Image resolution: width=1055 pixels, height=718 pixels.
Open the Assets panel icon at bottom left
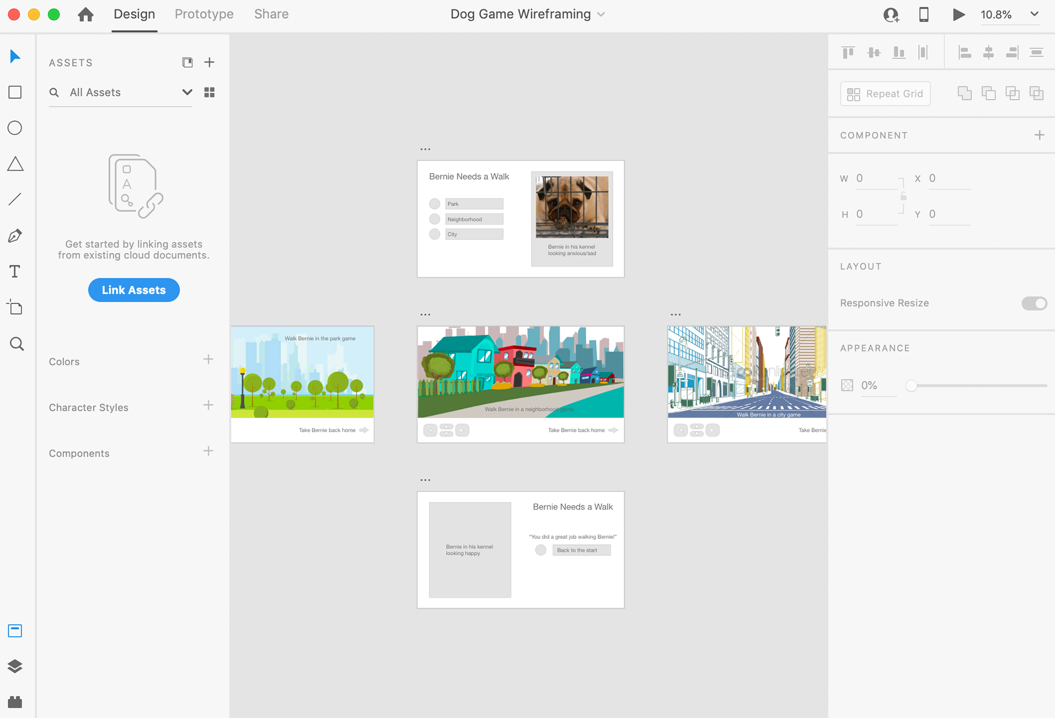click(x=15, y=631)
